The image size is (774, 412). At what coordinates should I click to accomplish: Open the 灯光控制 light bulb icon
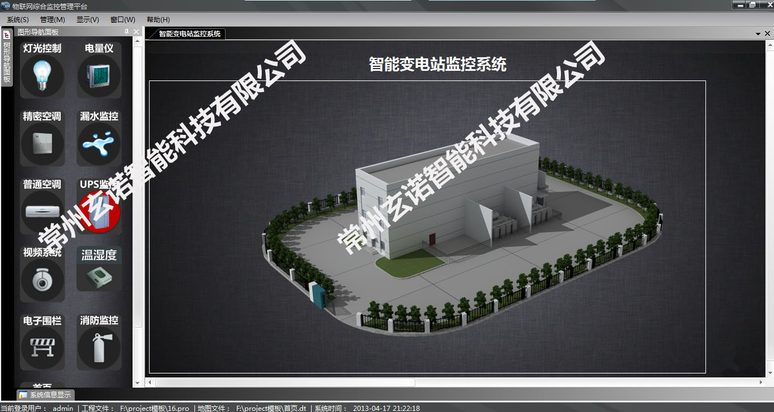pyautogui.click(x=42, y=77)
